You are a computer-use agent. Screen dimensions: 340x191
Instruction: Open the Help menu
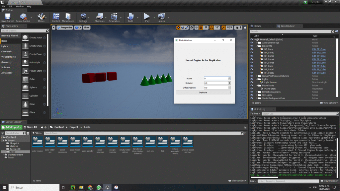pos(29,7)
